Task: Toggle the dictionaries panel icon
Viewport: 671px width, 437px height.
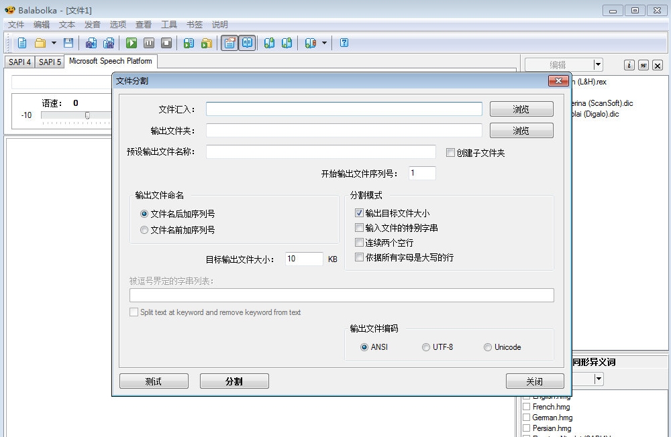Action: point(248,43)
